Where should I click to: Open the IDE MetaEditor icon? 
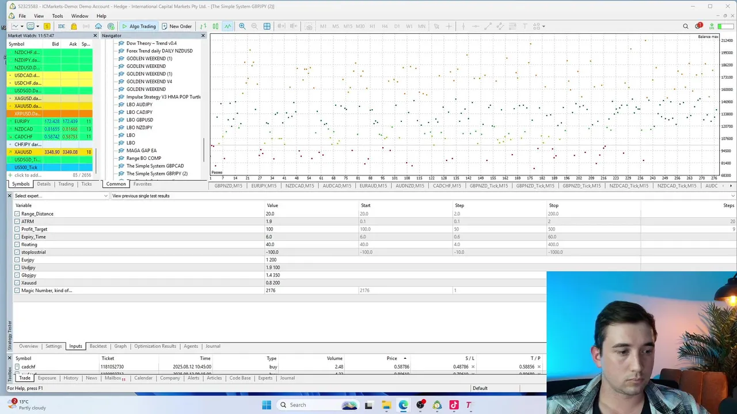pos(61,26)
